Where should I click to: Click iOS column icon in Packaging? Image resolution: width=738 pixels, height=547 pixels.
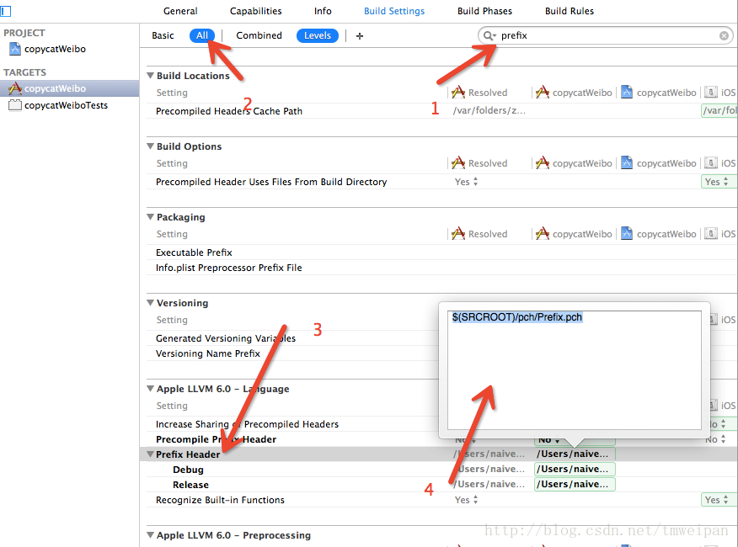click(711, 233)
